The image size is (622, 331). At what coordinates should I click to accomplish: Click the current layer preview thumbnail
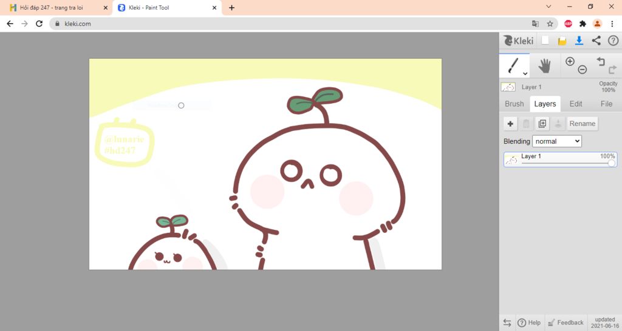pyautogui.click(x=508, y=87)
